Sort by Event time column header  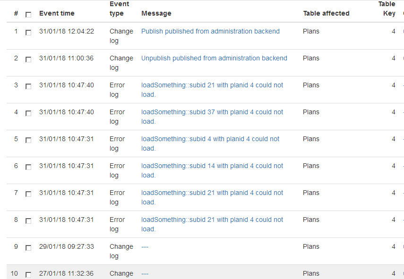coord(57,13)
